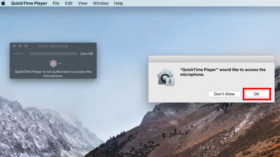
Task: Open the QuickTime Player application menu
Action: [x=29, y=3]
